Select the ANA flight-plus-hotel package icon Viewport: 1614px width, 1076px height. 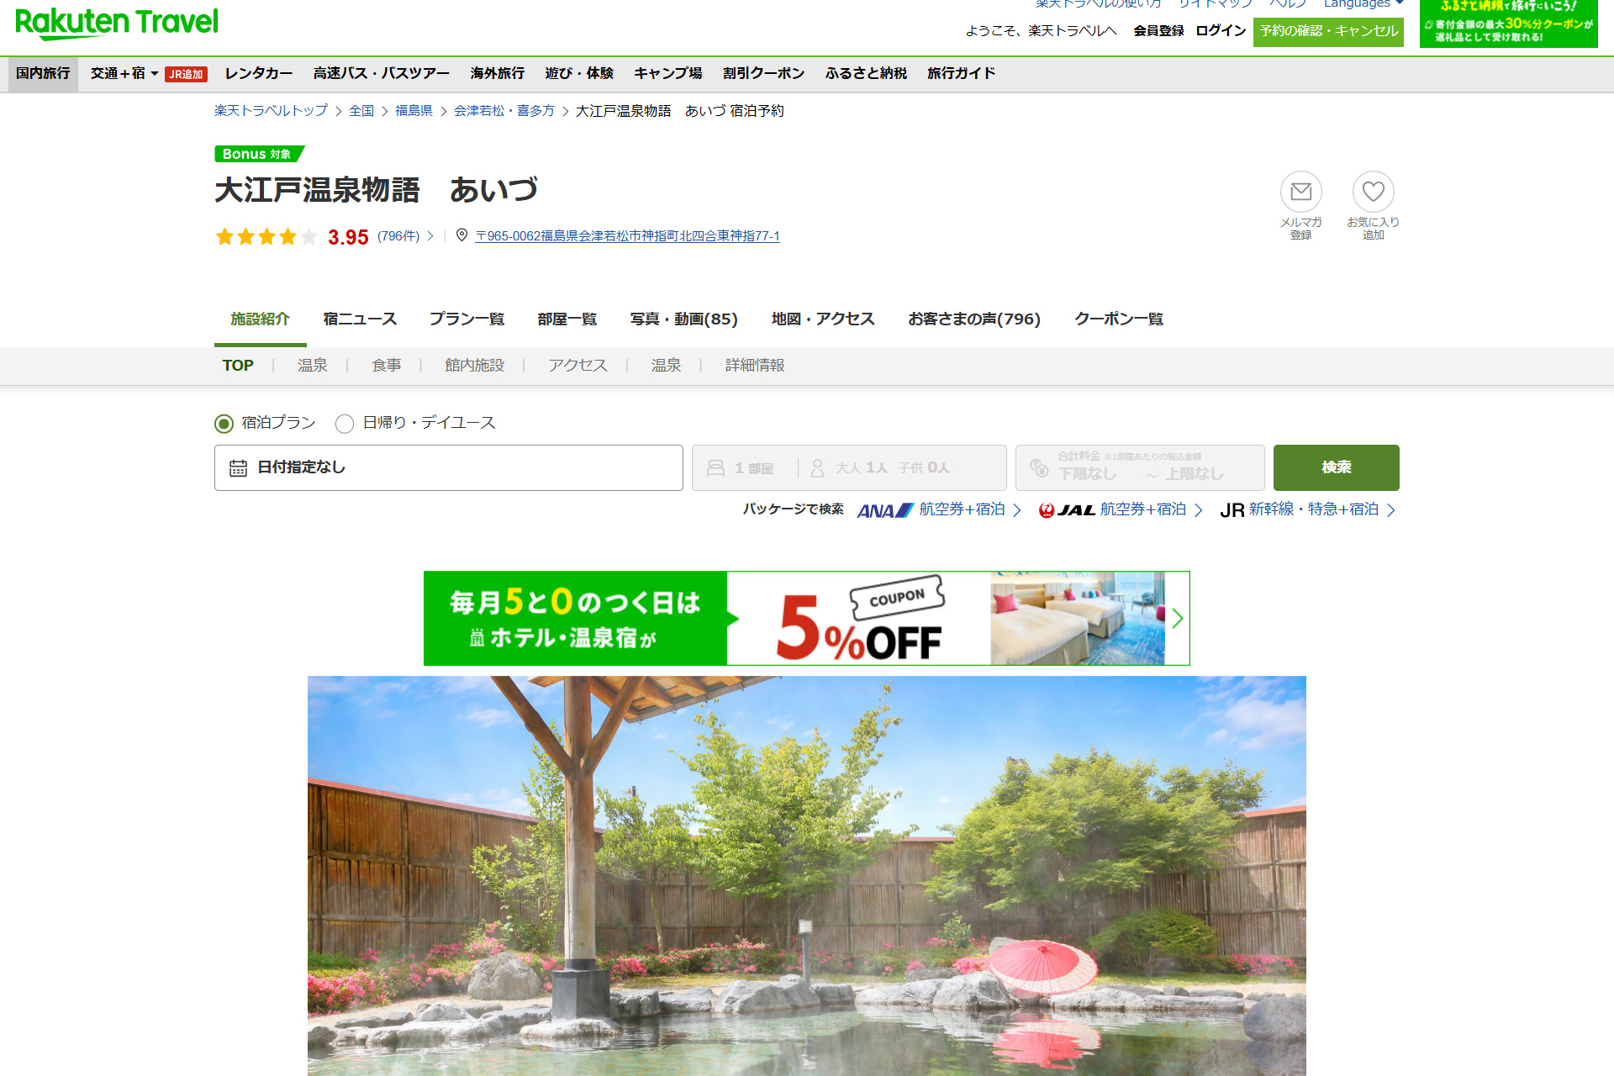(x=883, y=509)
